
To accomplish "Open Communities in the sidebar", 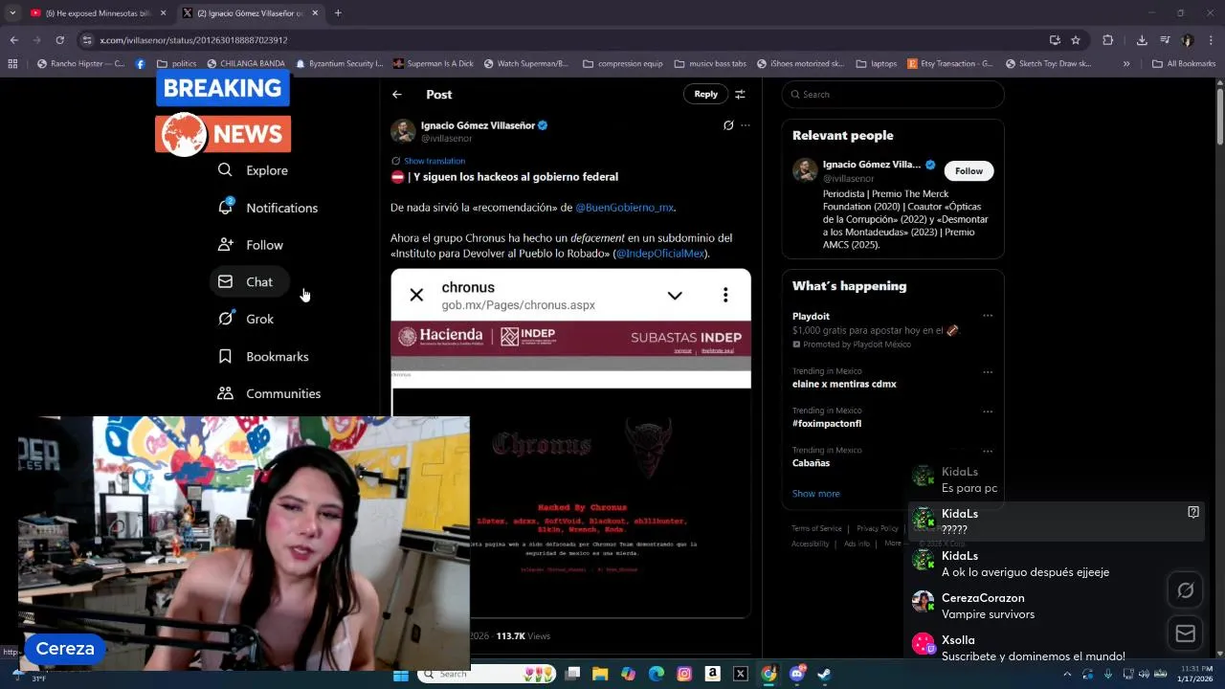I will (269, 393).
